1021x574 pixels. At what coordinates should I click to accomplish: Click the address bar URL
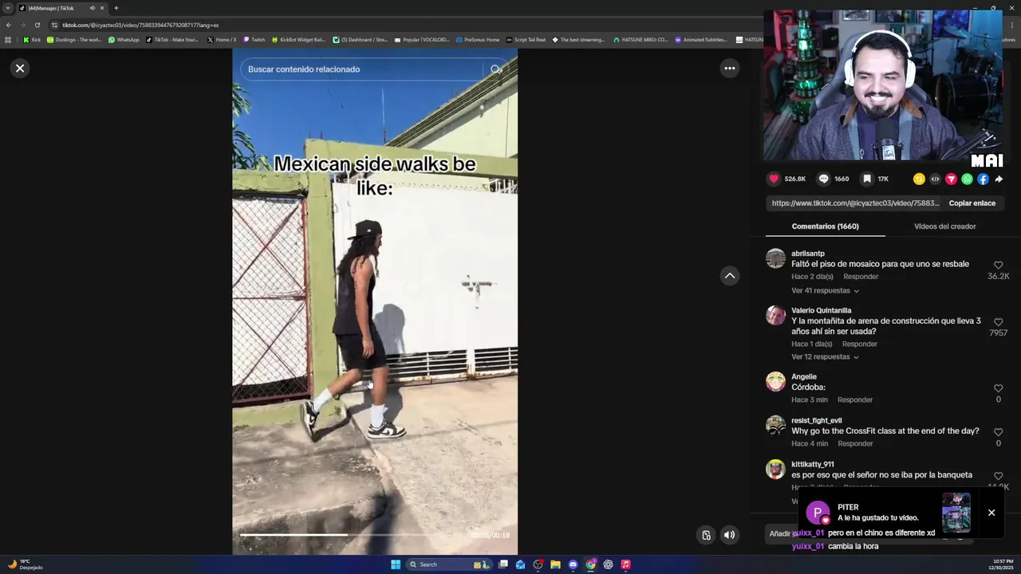(x=140, y=25)
